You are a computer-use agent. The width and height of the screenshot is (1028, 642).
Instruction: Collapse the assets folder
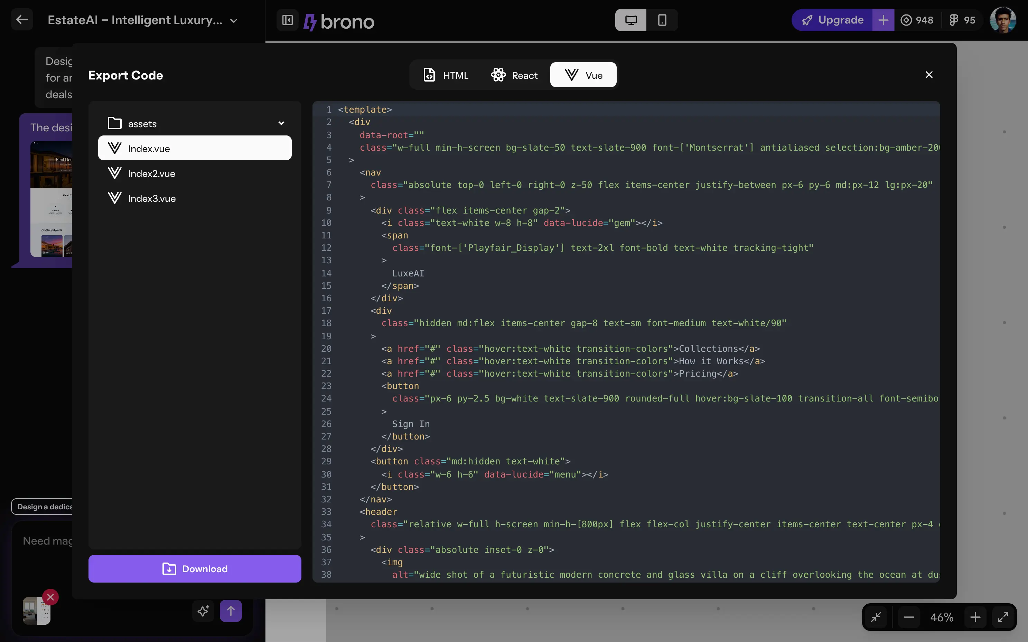[x=282, y=123]
